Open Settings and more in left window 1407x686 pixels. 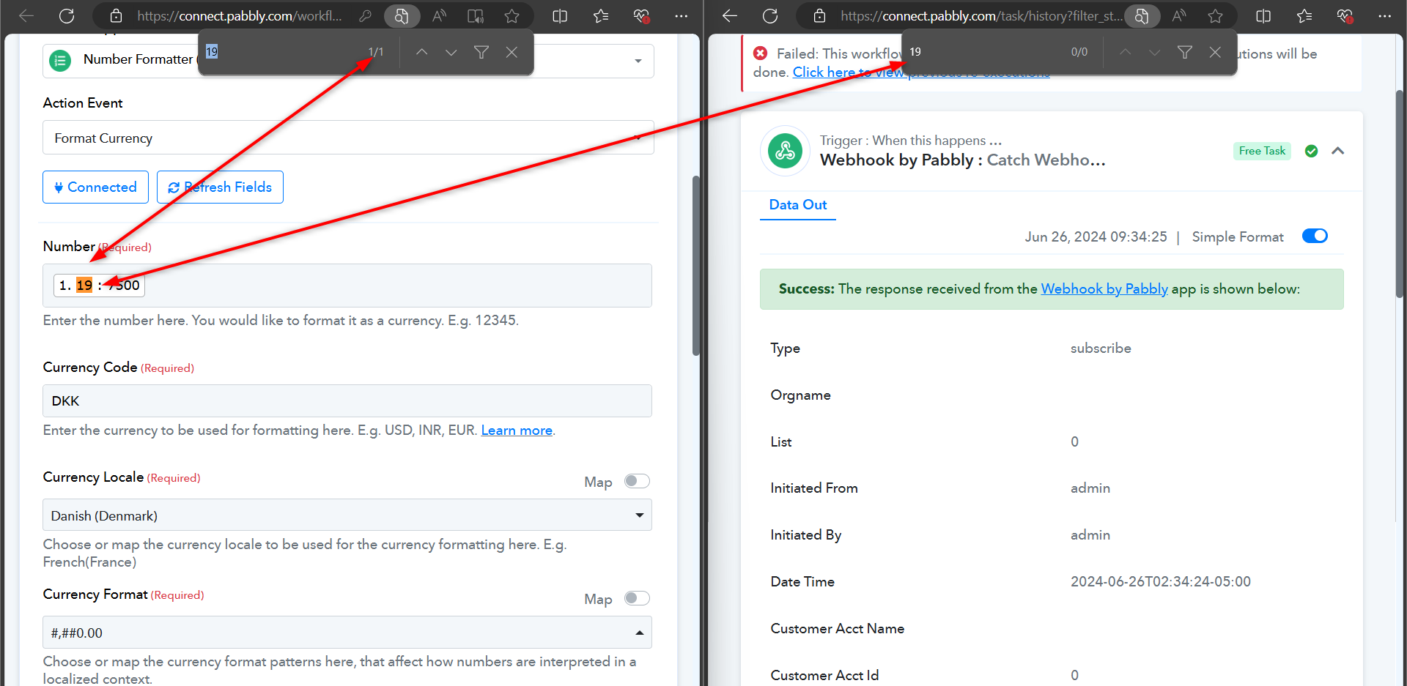point(682,16)
